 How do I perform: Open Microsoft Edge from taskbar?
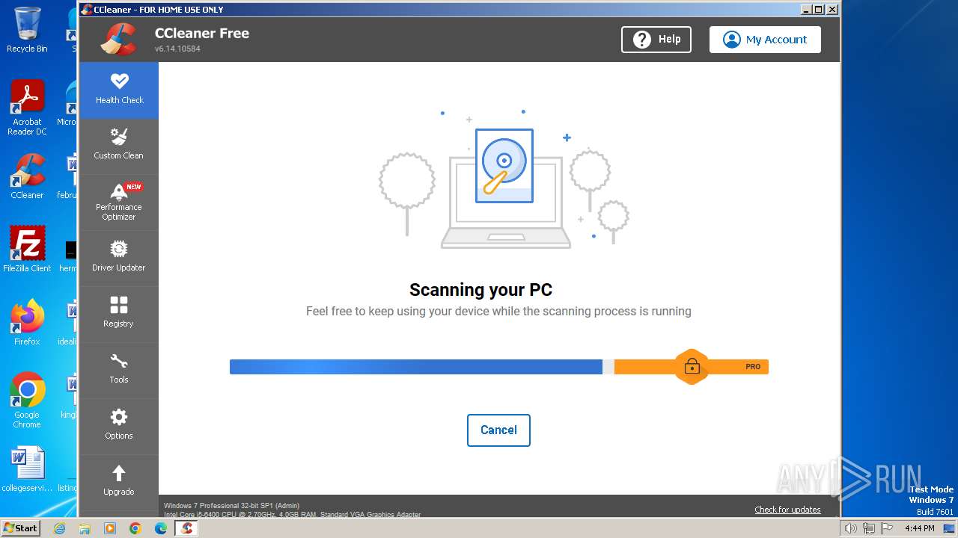161,528
